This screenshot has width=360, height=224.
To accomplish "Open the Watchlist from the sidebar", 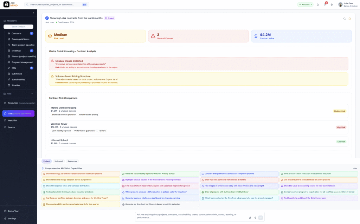I will 15,121.
